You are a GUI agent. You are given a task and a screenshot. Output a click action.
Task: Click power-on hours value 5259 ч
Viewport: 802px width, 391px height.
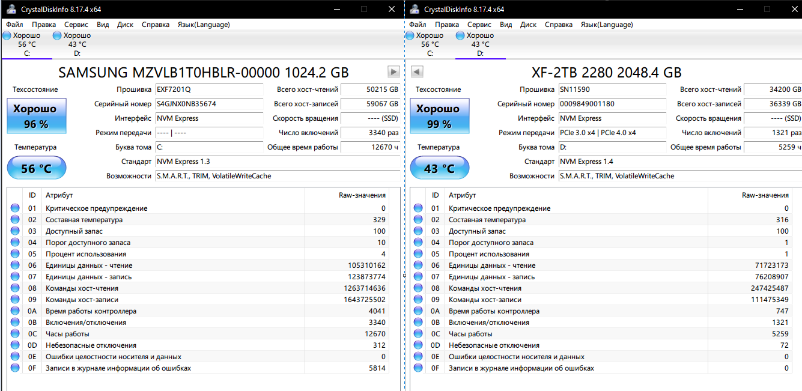[x=773, y=147]
